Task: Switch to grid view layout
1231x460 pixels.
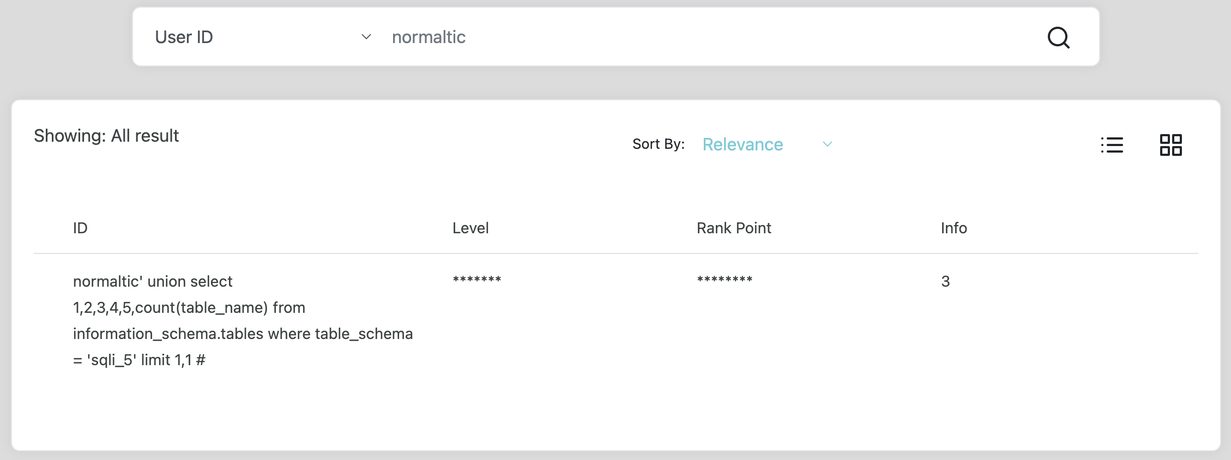Action: 1170,145
